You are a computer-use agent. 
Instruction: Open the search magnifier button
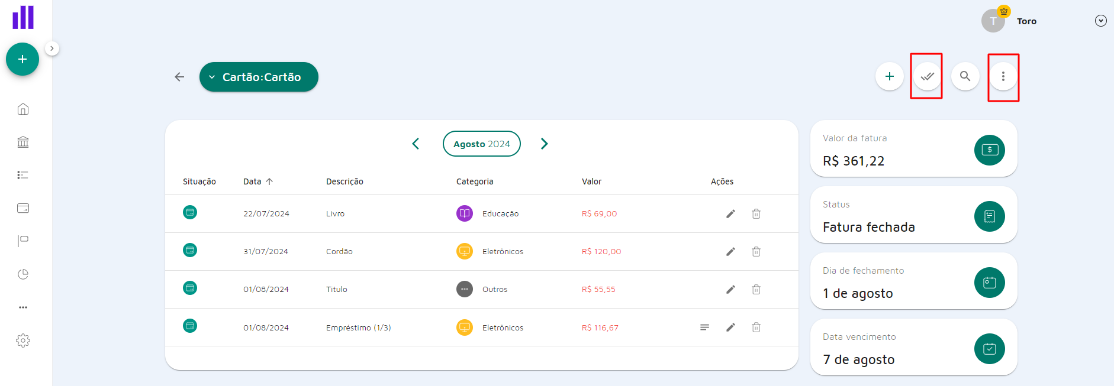pos(965,76)
